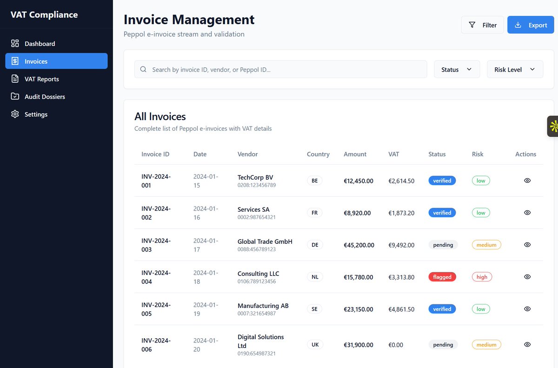
Task: Click the verified badge for INV-2024-001
Action: 442,181
